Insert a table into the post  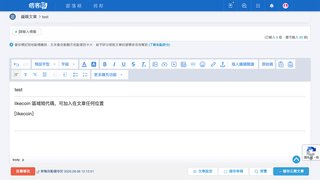(x=183, y=64)
